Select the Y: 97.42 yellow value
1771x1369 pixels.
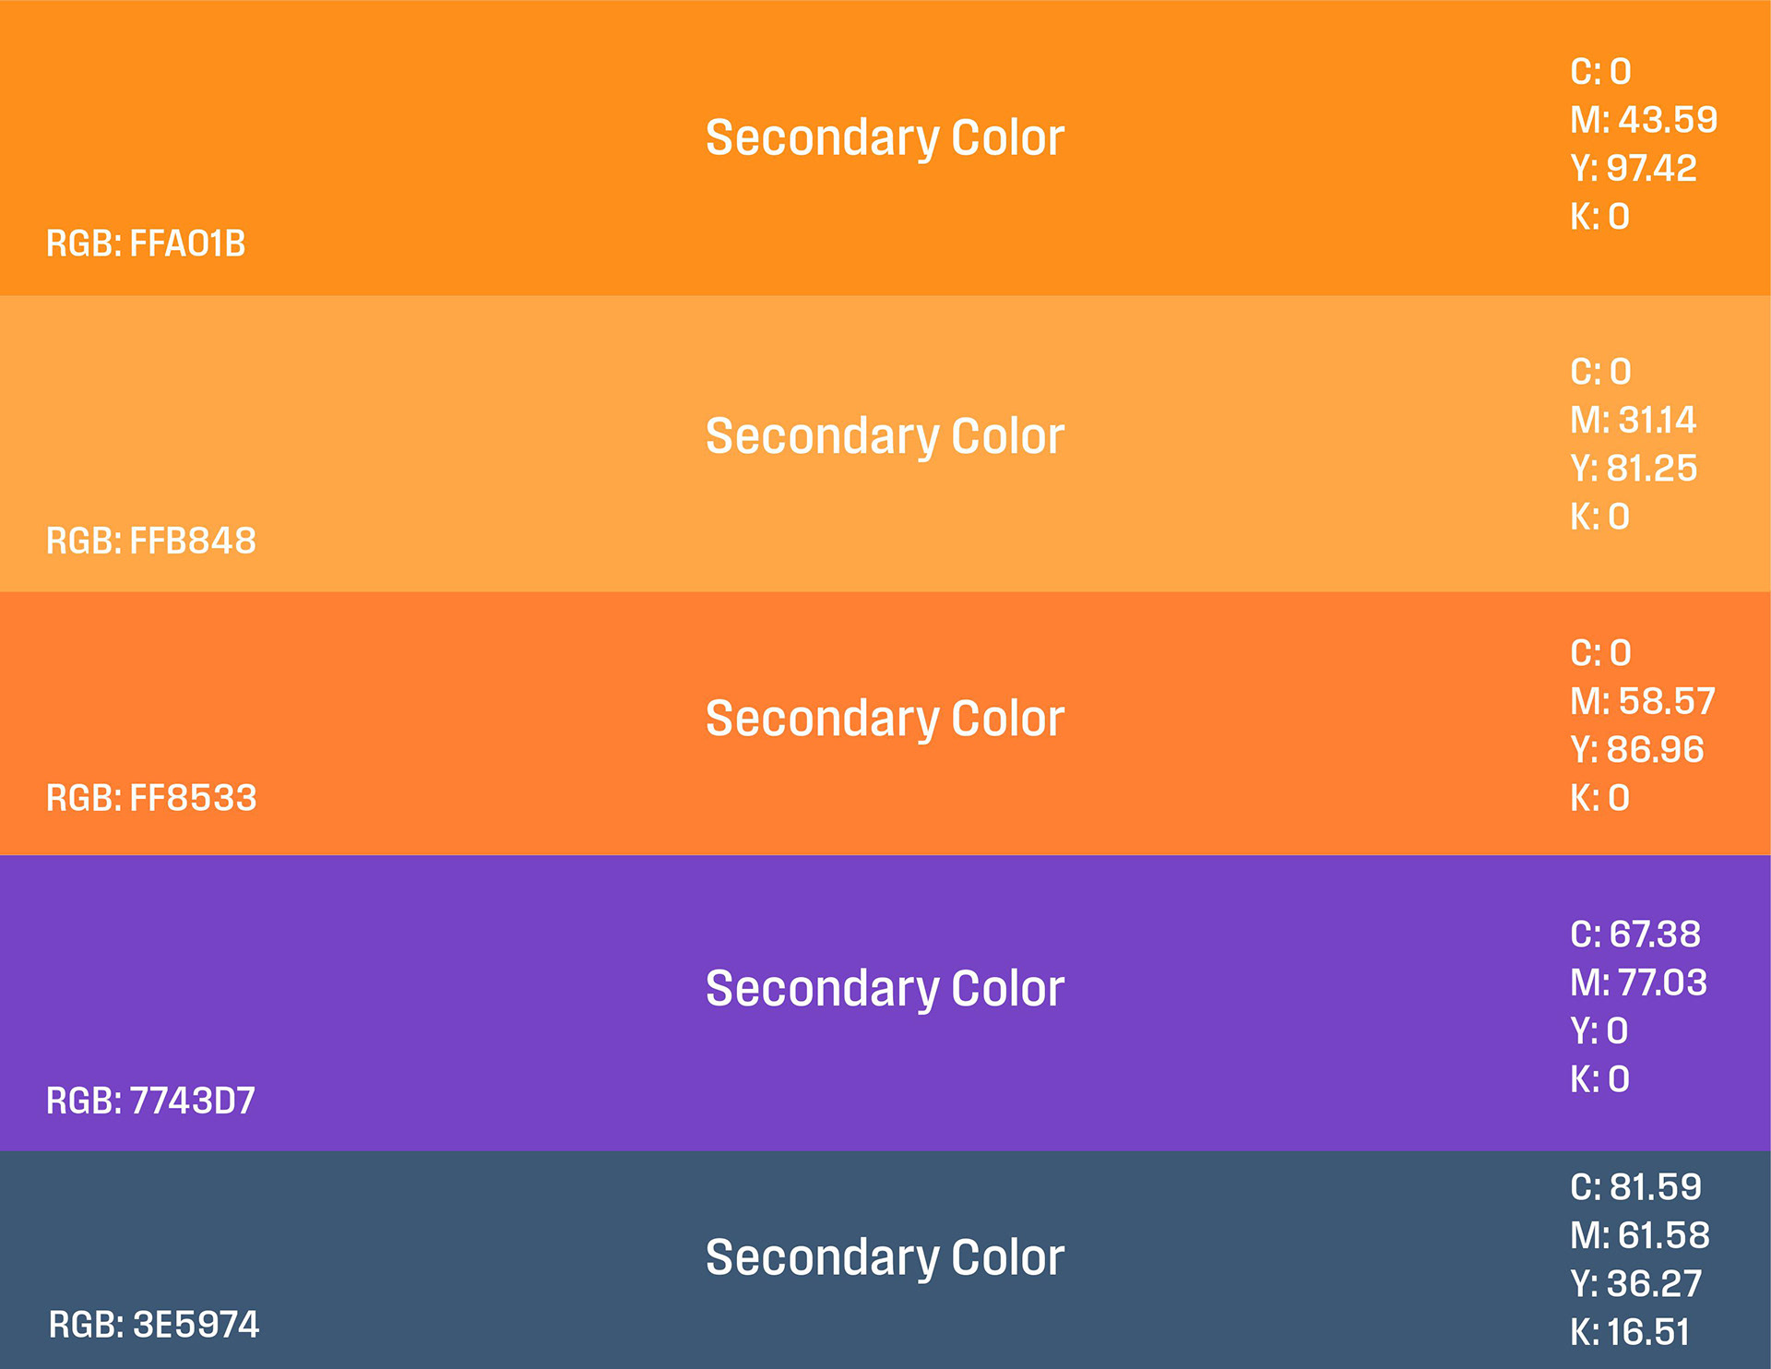click(1634, 168)
